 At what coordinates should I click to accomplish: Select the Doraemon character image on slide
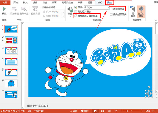[x=67, y=73]
